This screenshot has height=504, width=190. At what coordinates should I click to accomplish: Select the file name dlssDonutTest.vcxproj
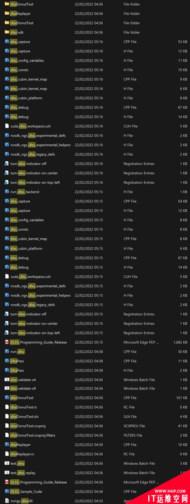[x=28, y=426]
